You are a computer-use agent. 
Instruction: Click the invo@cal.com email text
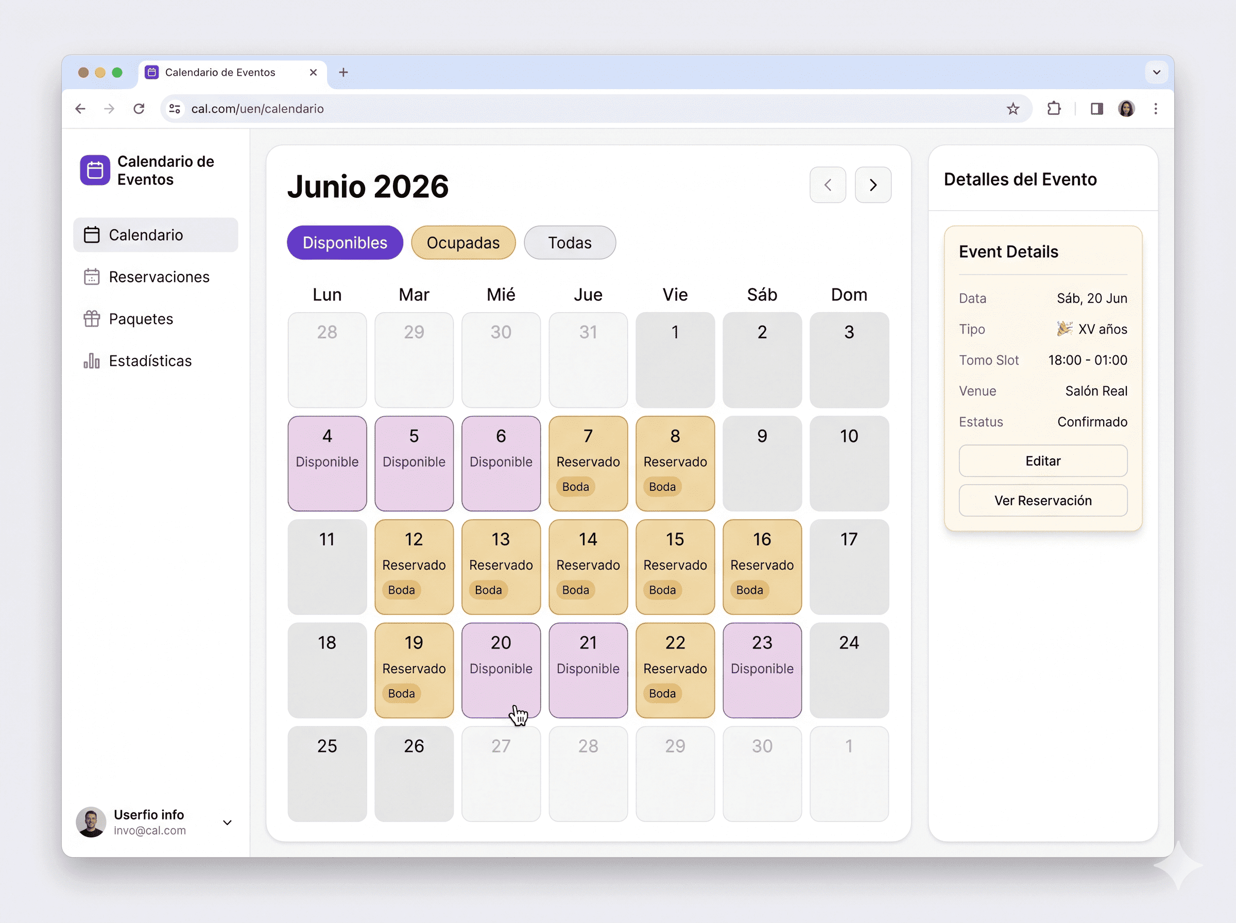[150, 830]
